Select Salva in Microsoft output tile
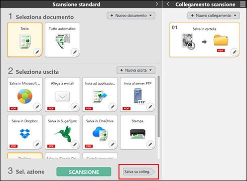Viewport: 247px width, 181px height. [25, 94]
